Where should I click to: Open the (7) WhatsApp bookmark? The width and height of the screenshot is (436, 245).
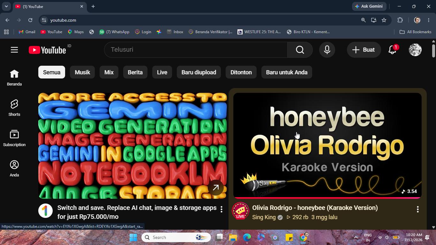pyautogui.click(x=114, y=32)
